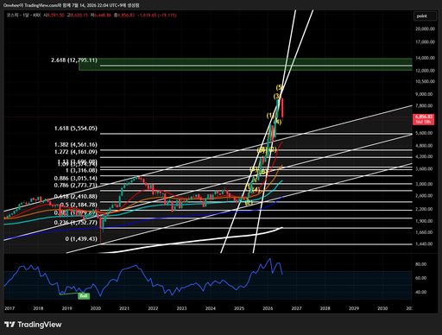Click the 2025 label on the time axis

239,308
